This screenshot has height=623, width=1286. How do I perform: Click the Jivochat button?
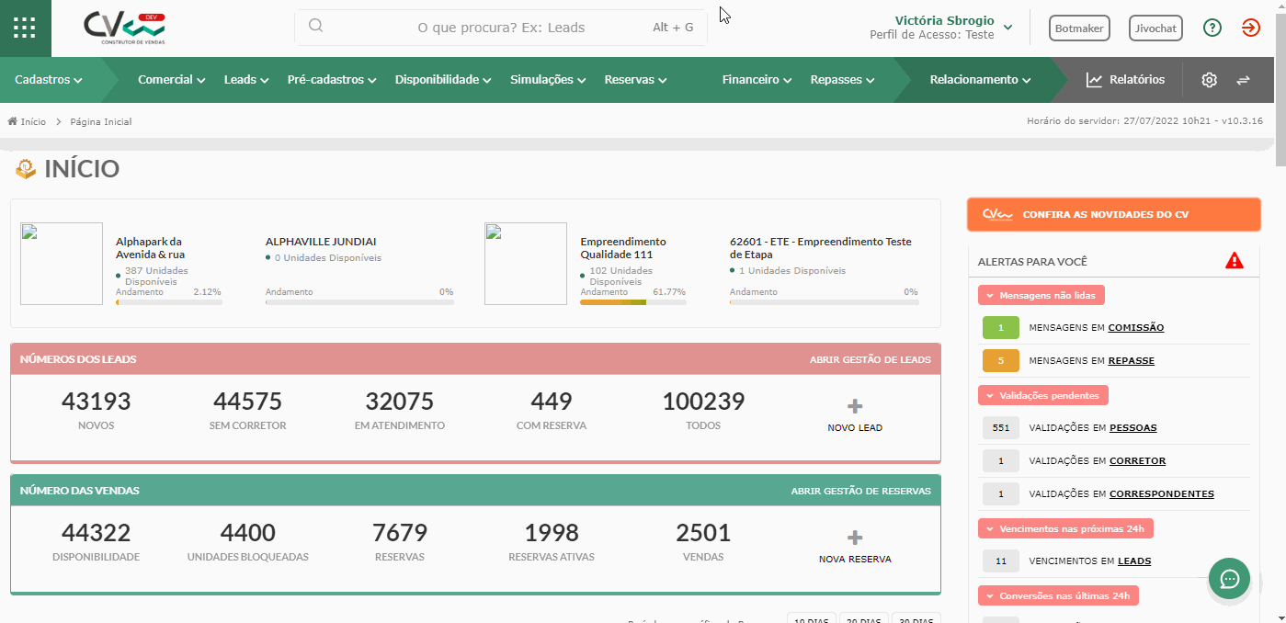1155,28
